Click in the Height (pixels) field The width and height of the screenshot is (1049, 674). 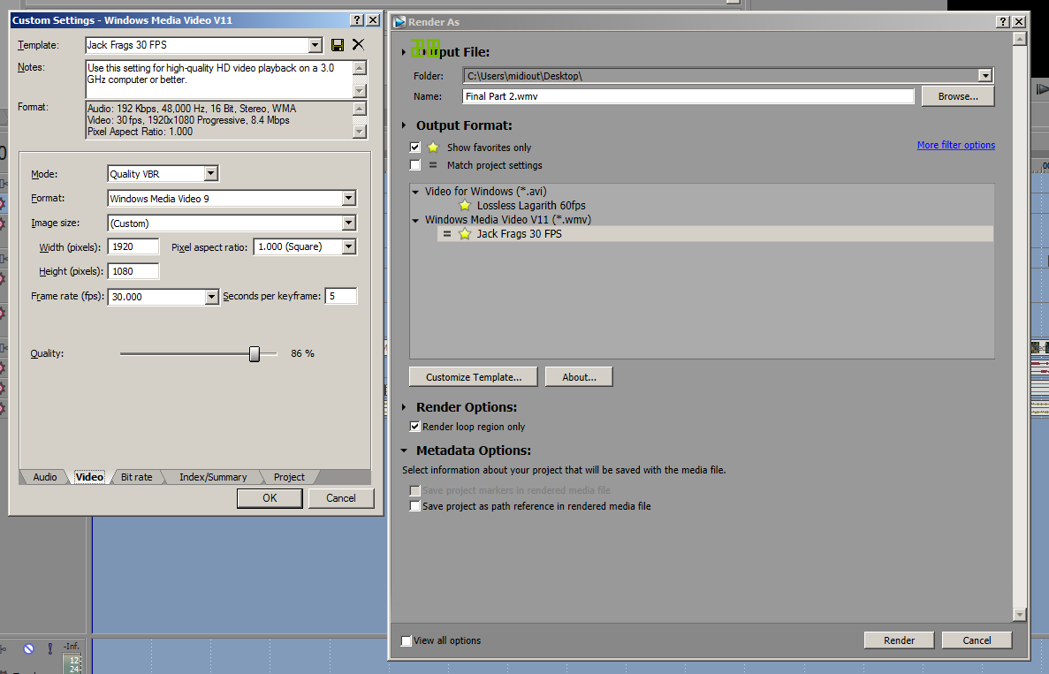[x=133, y=271]
